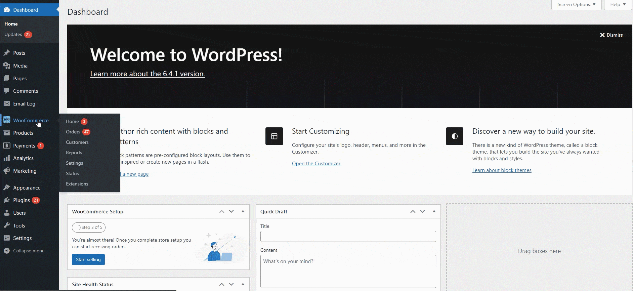Move WooCommerce Setup box down
Screen dimensions: 633x291
(x=231, y=211)
